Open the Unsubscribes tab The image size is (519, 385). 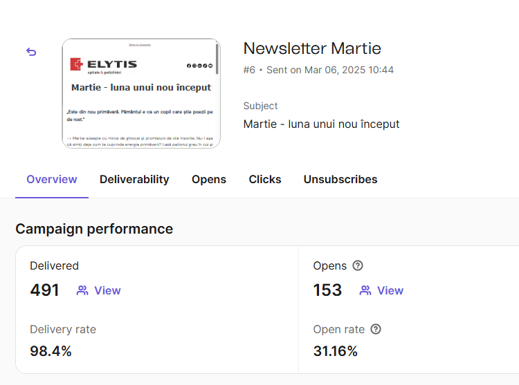(x=340, y=179)
